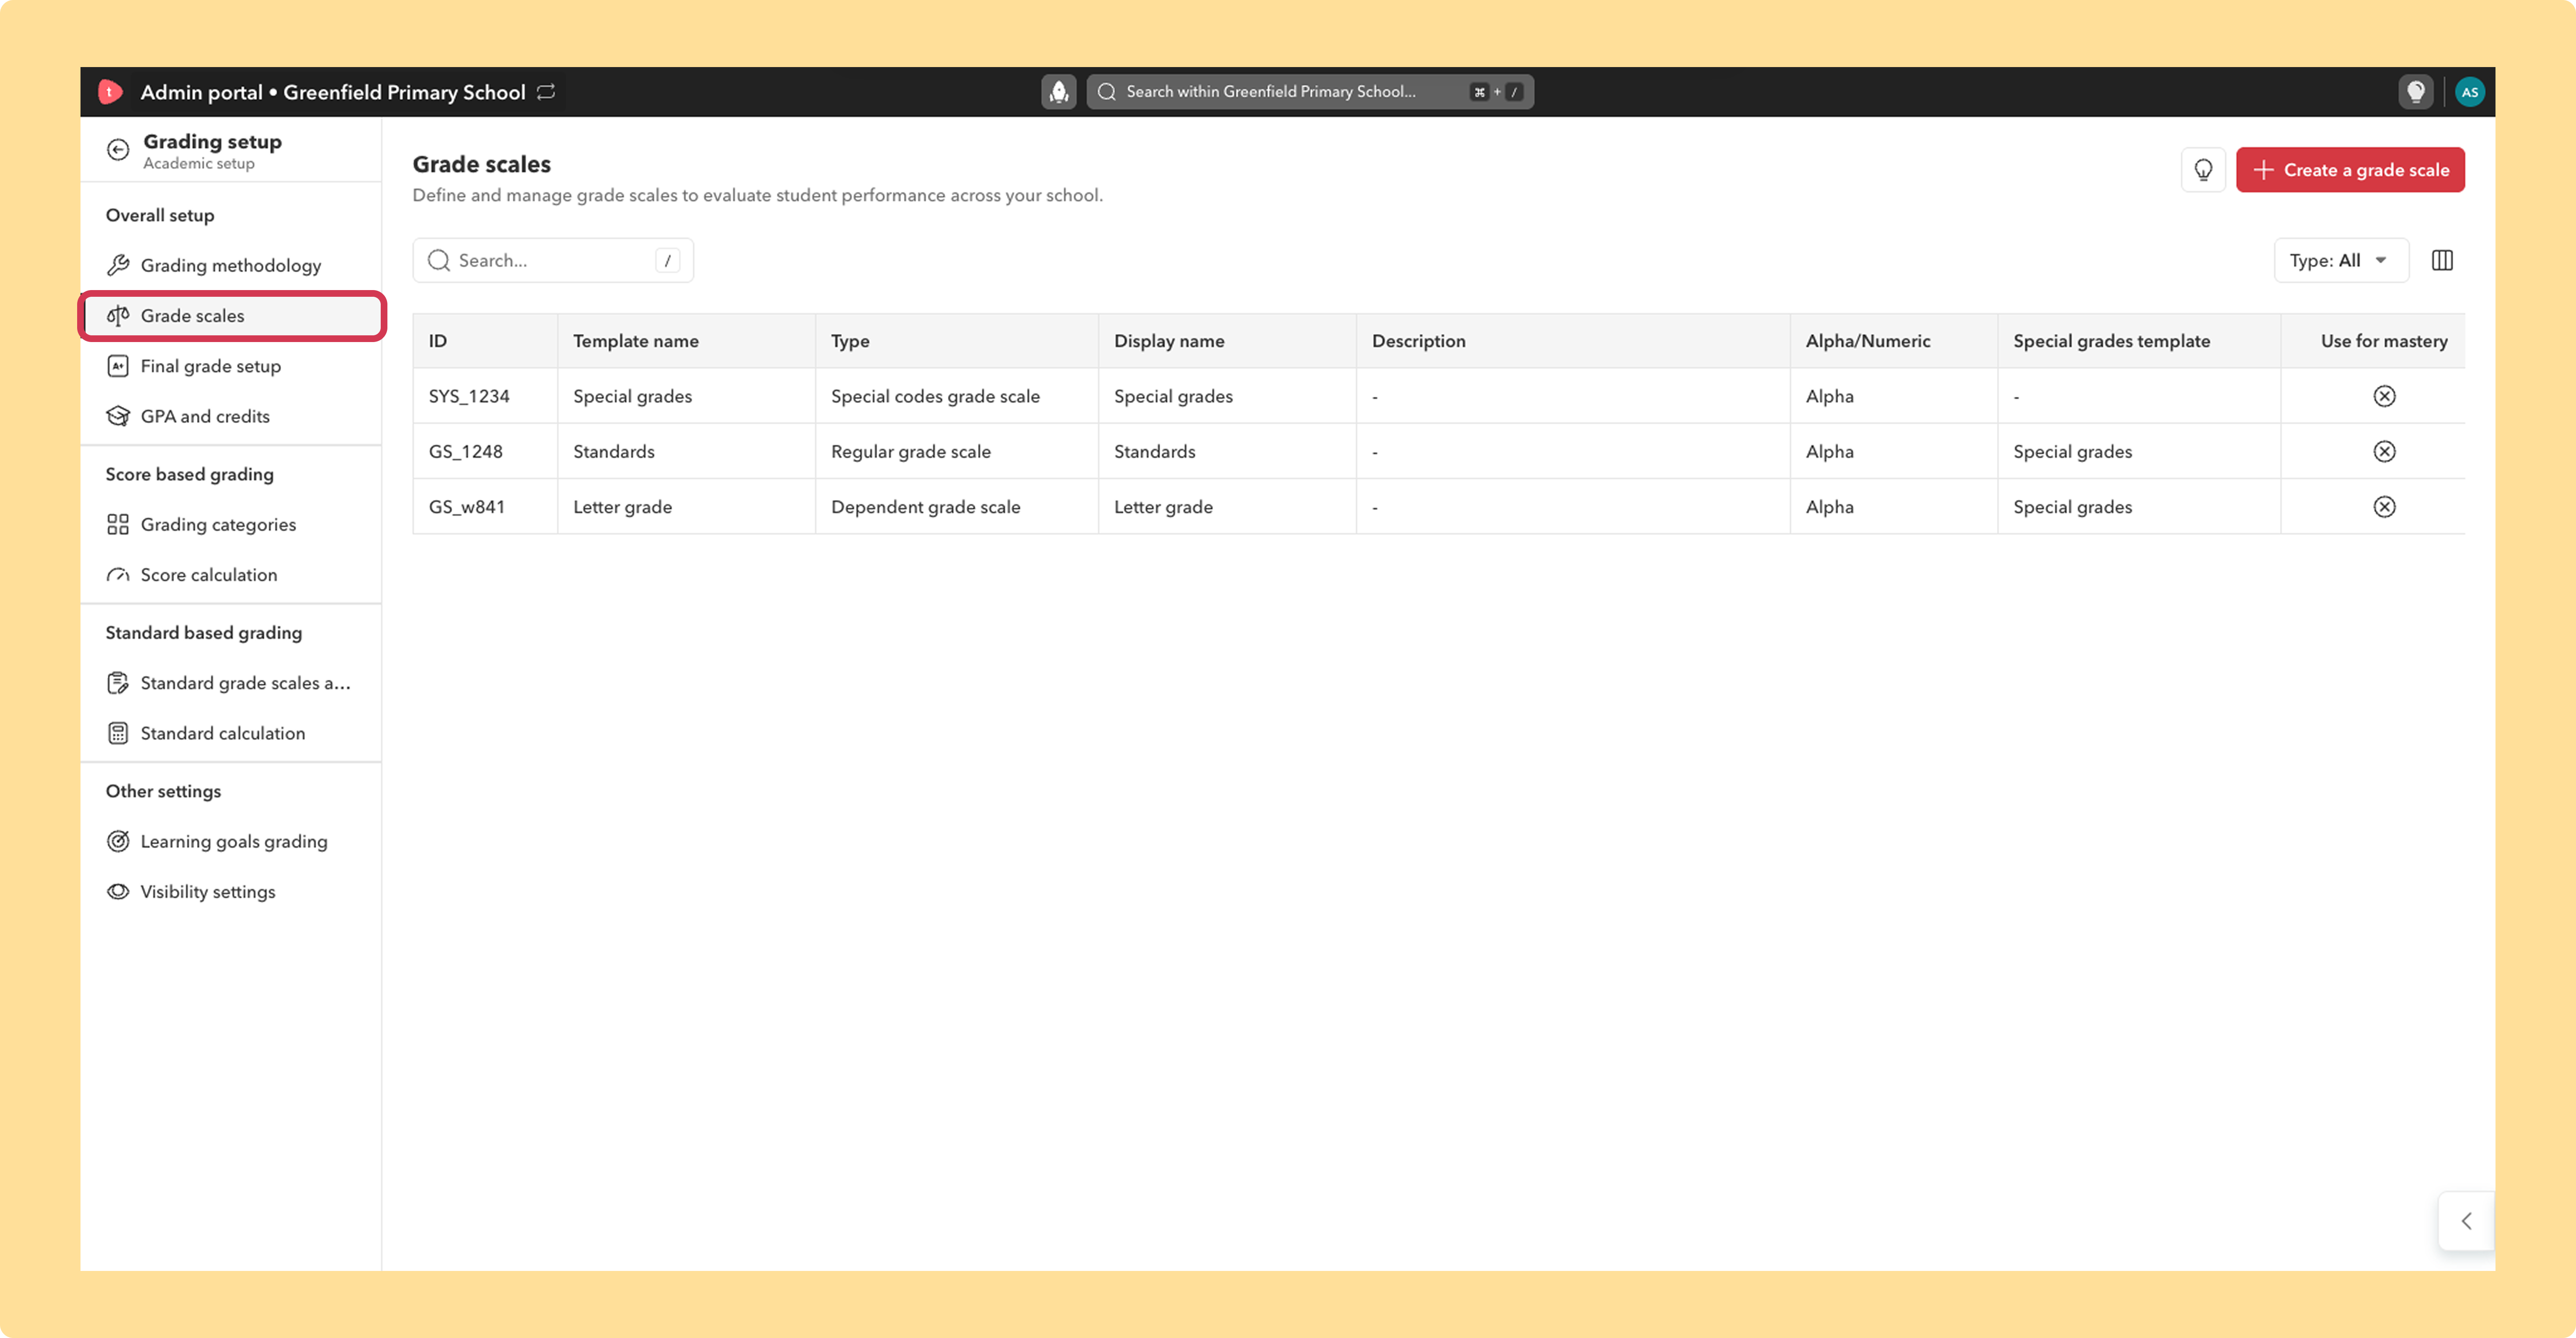Click the lightbulb icon in the top header bar

[x=2416, y=92]
